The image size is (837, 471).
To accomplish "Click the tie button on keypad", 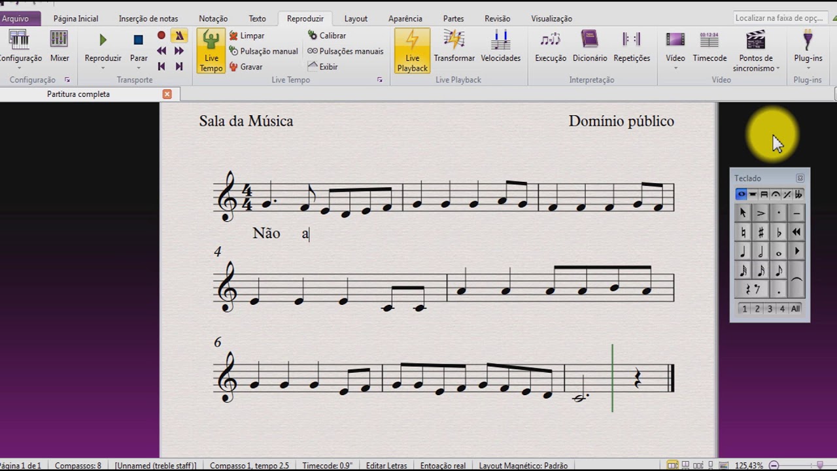I will [x=796, y=279].
